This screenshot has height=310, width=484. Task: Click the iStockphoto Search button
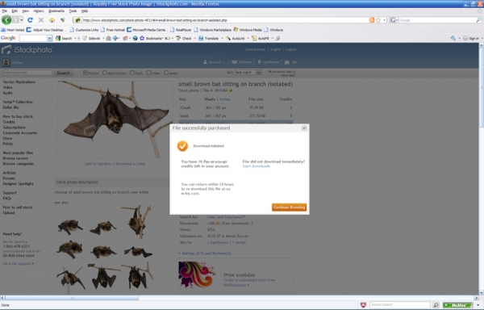[64, 73]
